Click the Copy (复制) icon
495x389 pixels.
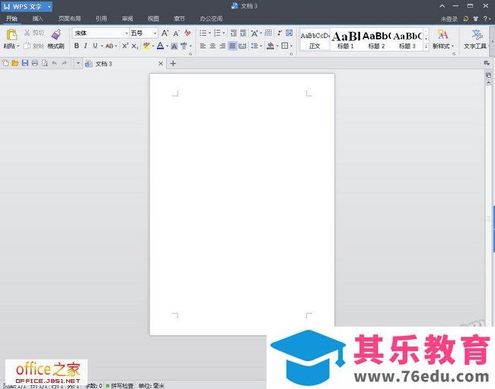(27, 46)
